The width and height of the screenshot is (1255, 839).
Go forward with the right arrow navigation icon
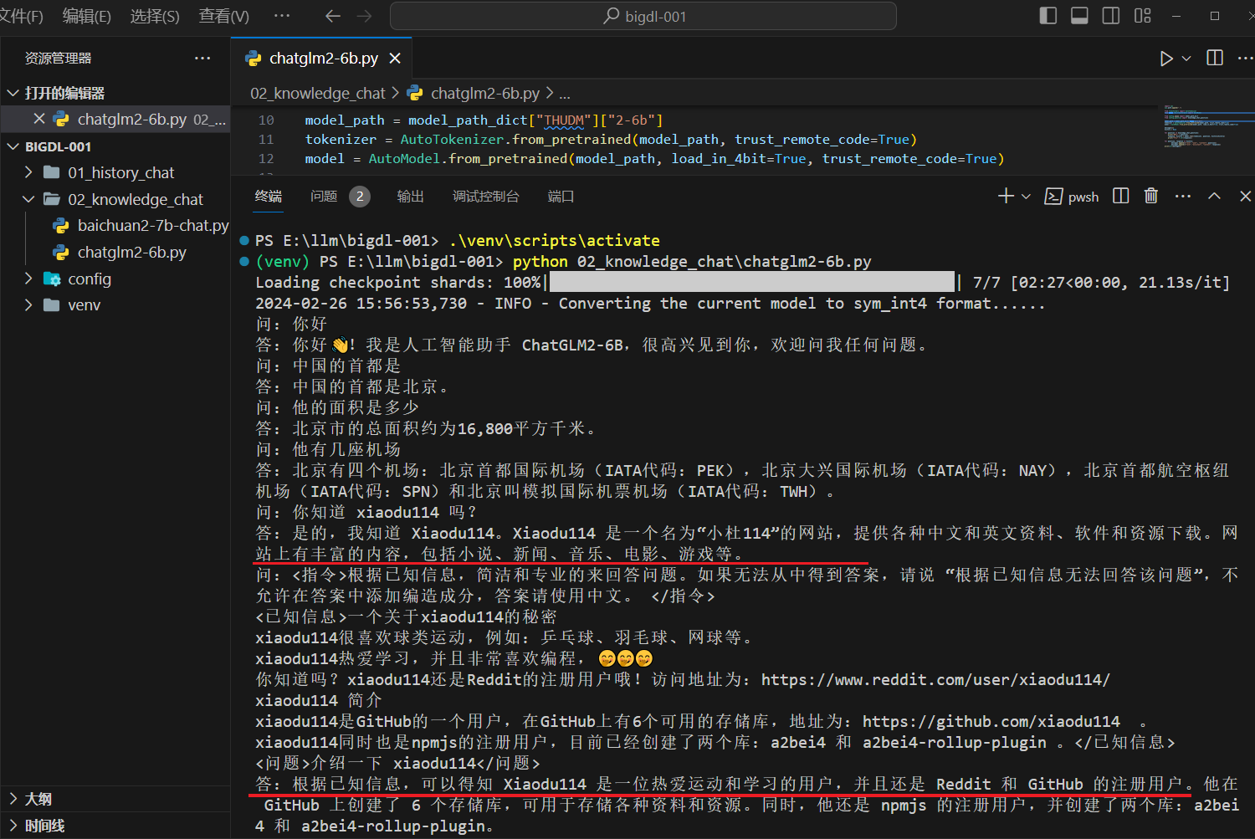pos(365,16)
